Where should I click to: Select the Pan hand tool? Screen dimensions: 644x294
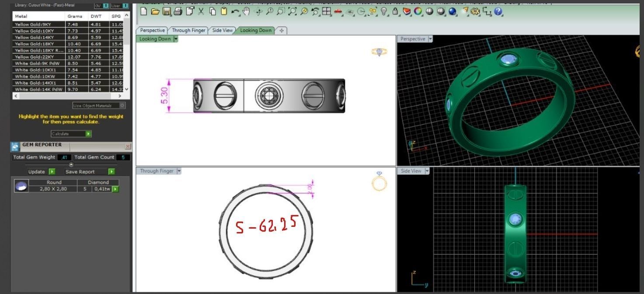246,12
